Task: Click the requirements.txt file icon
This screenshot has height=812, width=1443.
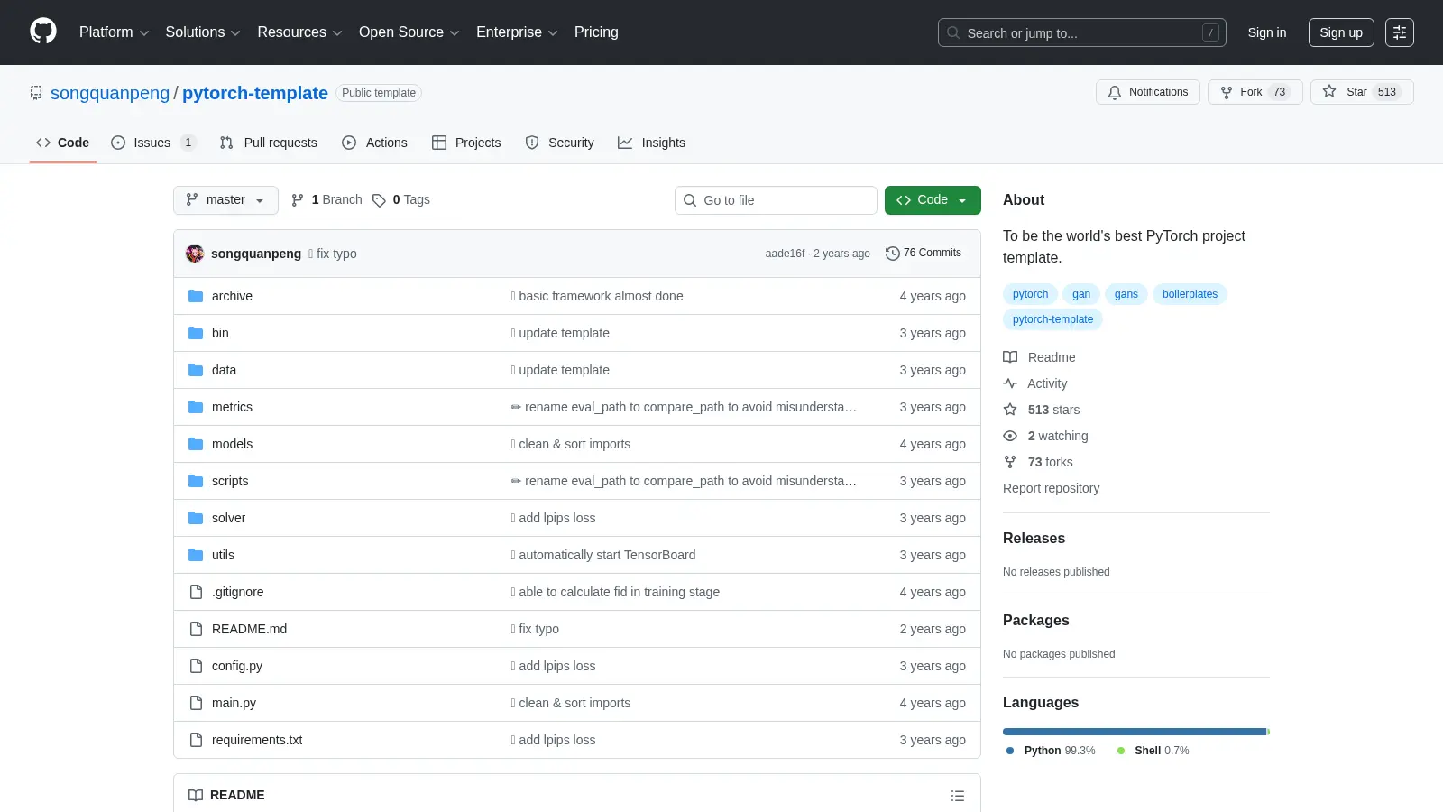Action: [x=196, y=740]
